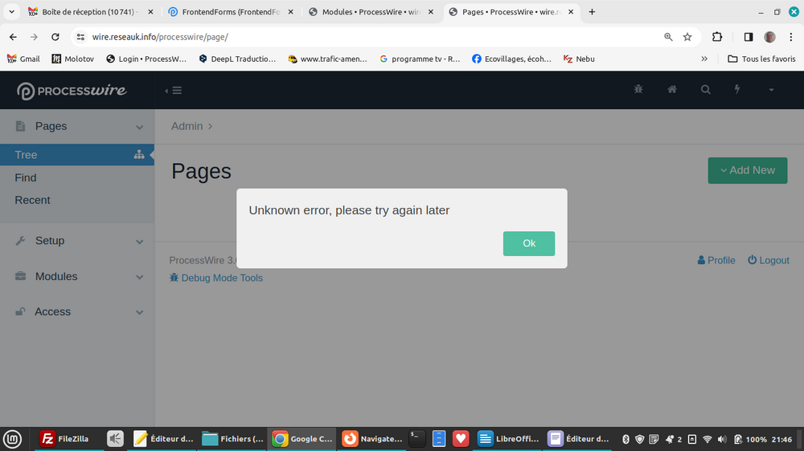Open the user dropdown caret in header
This screenshot has height=451, width=804.
pos(771,90)
